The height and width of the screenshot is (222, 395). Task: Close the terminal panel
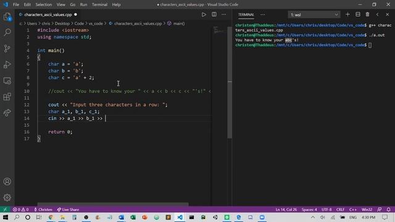(x=388, y=15)
